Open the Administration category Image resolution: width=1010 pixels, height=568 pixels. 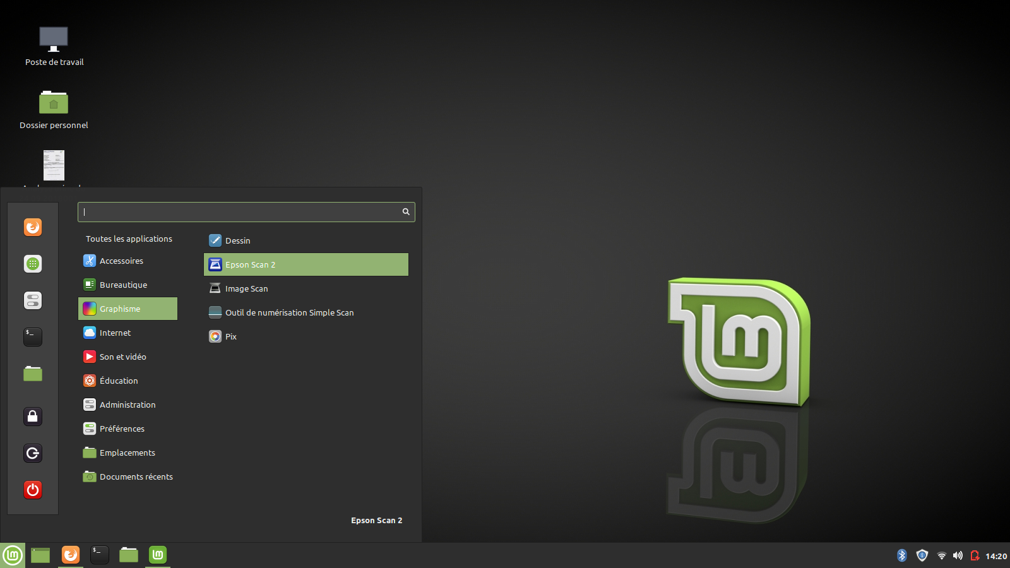point(128,405)
